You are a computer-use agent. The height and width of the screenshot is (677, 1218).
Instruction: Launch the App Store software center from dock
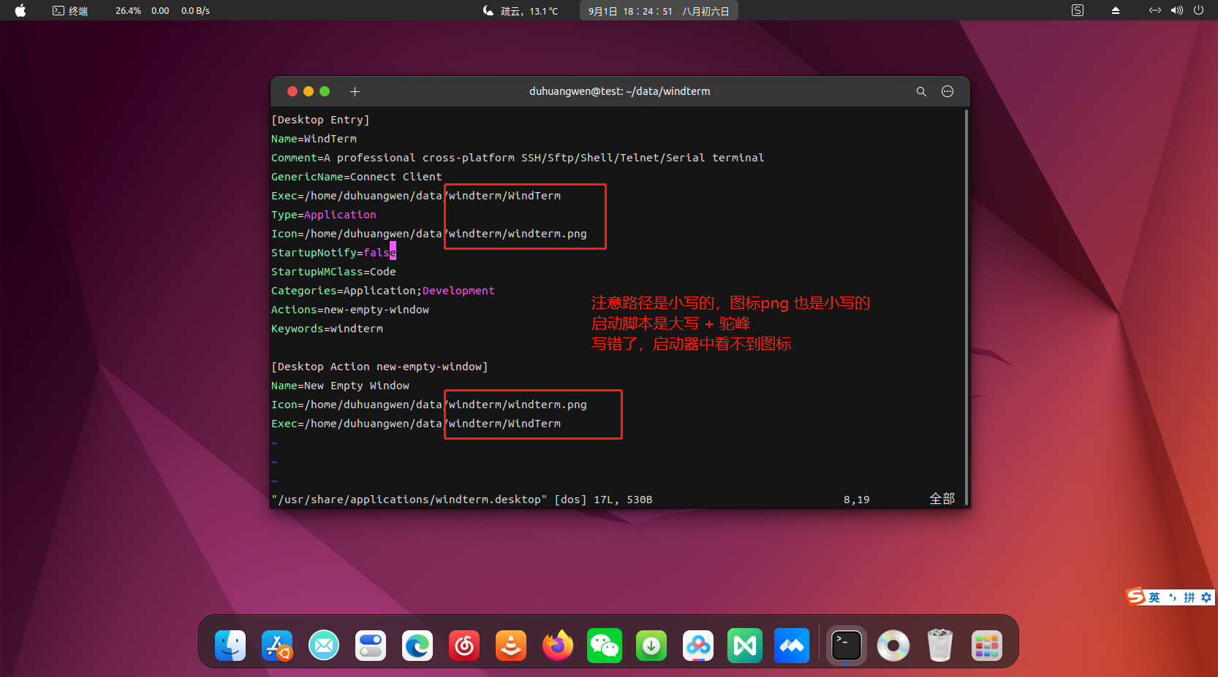[277, 646]
